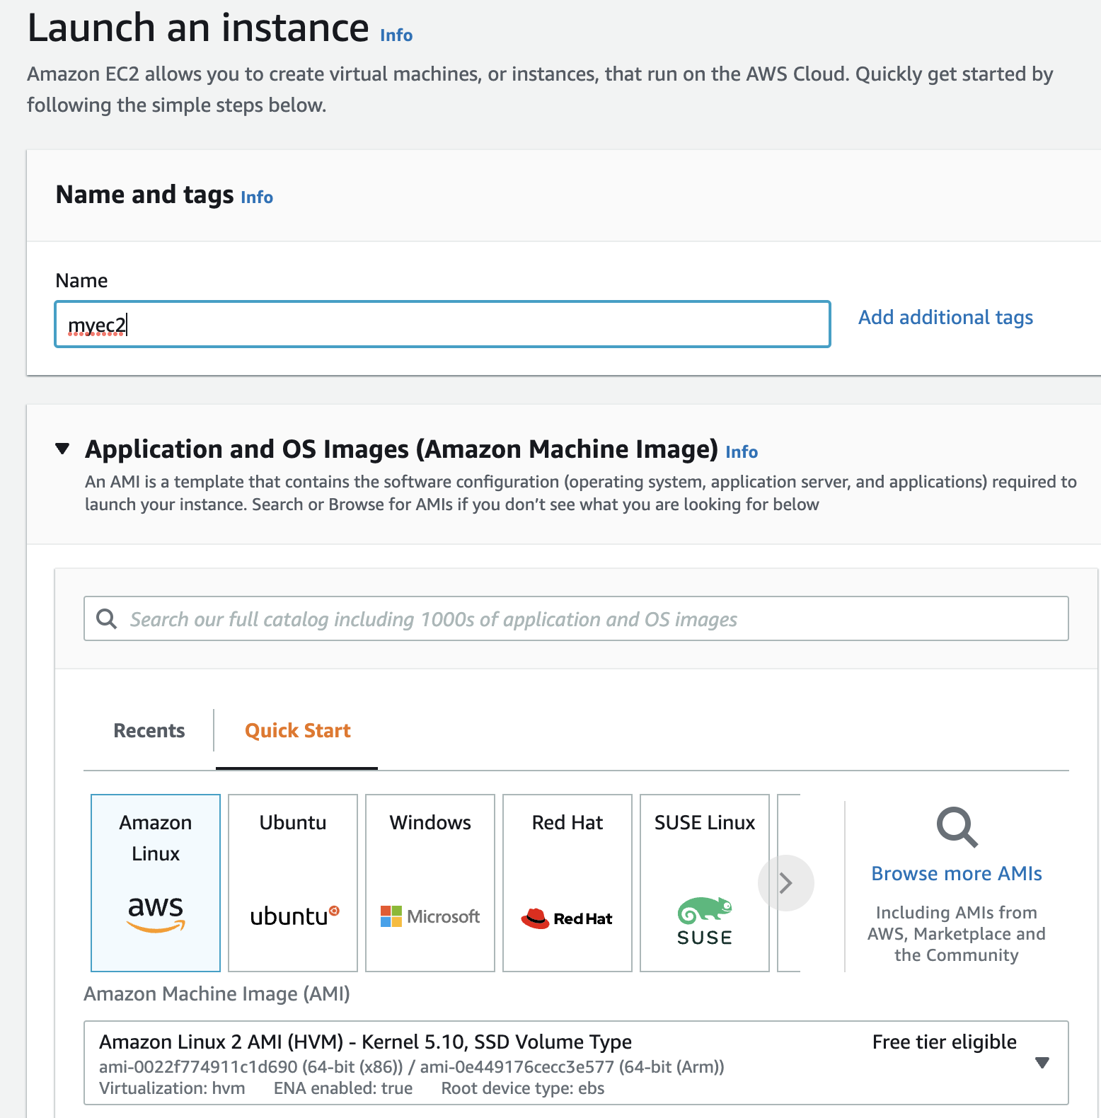
Task: Click the Red Hat logo icon
Action: (567, 918)
